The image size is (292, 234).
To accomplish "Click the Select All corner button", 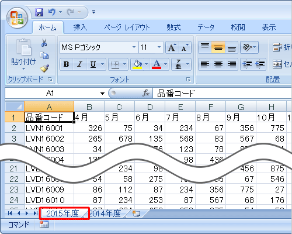I will [15, 106].
